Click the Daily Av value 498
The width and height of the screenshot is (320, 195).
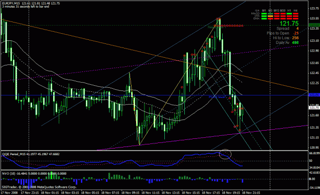click(x=295, y=42)
